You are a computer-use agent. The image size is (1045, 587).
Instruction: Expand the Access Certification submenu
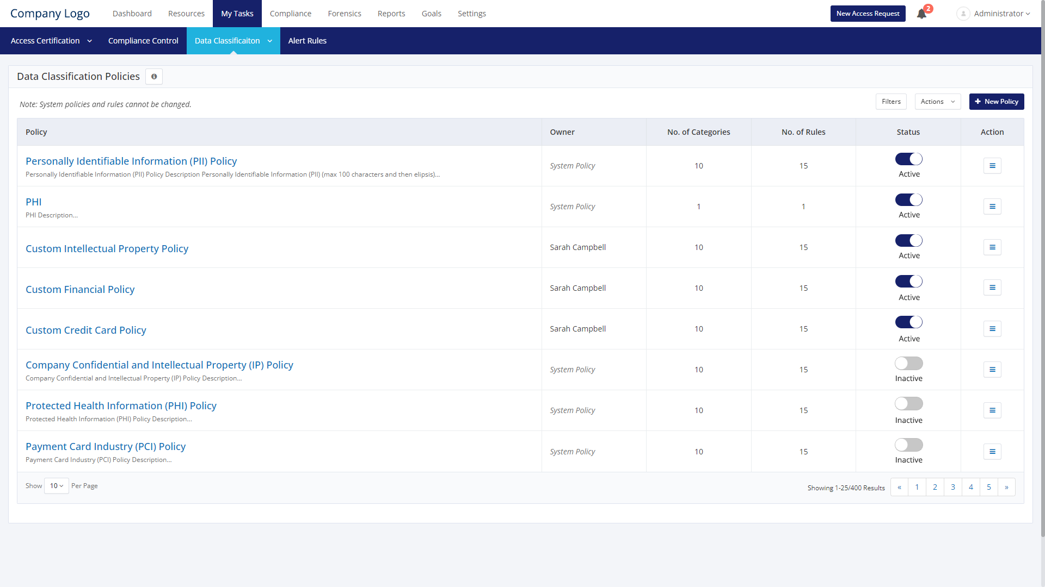click(x=51, y=41)
